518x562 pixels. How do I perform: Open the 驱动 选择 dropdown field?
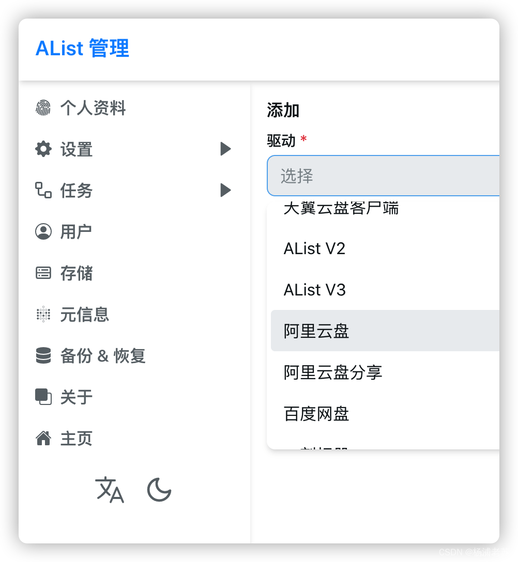[383, 176]
